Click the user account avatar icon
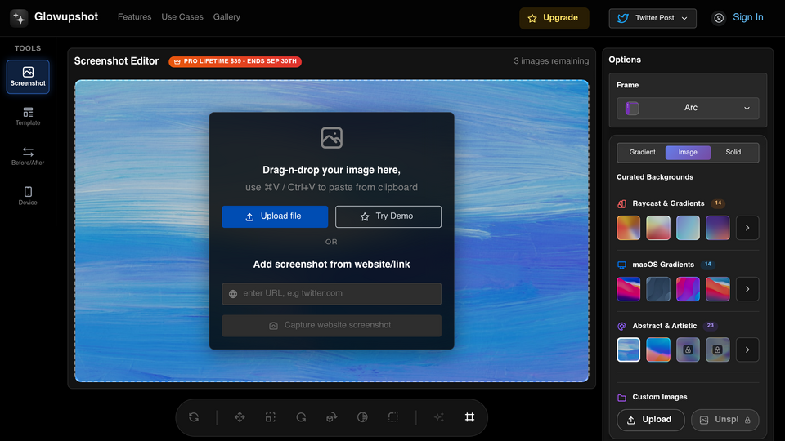Screen dimensions: 785x441 coord(719,18)
